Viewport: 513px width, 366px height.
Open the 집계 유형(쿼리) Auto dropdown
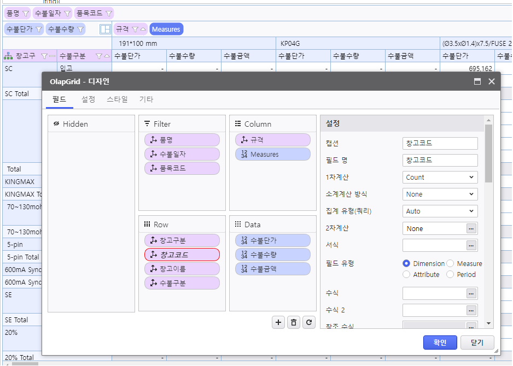[x=440, y=211]
